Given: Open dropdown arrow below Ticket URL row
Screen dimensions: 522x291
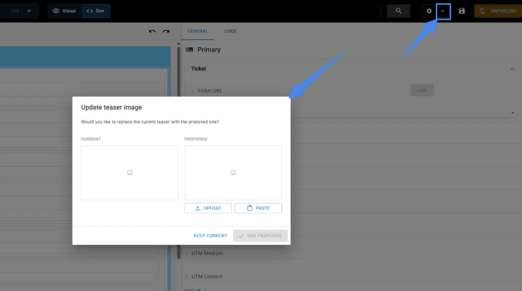Looking at the screenshot, I should coord(512,113).
